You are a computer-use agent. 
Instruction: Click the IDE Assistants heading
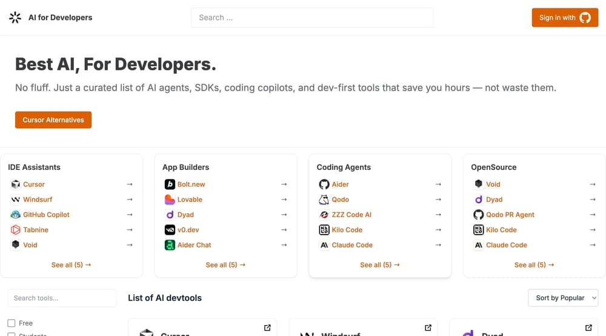click(34, 167)
